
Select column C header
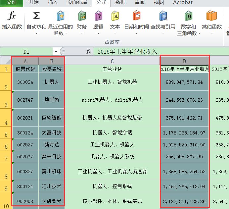[x=112, y=61]
